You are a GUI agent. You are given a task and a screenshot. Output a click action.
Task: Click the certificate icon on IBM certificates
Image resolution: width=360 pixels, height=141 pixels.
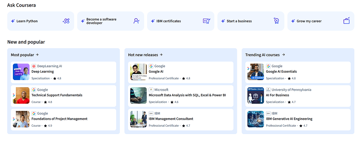pos(207,21)
